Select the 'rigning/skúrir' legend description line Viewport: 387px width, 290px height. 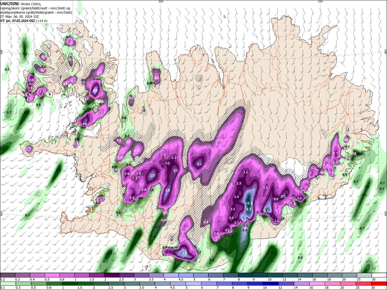pos(35,8)
